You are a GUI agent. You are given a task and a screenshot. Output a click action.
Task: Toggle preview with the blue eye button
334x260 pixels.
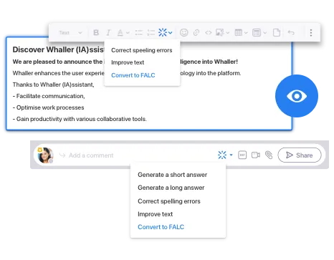[297, 96]
